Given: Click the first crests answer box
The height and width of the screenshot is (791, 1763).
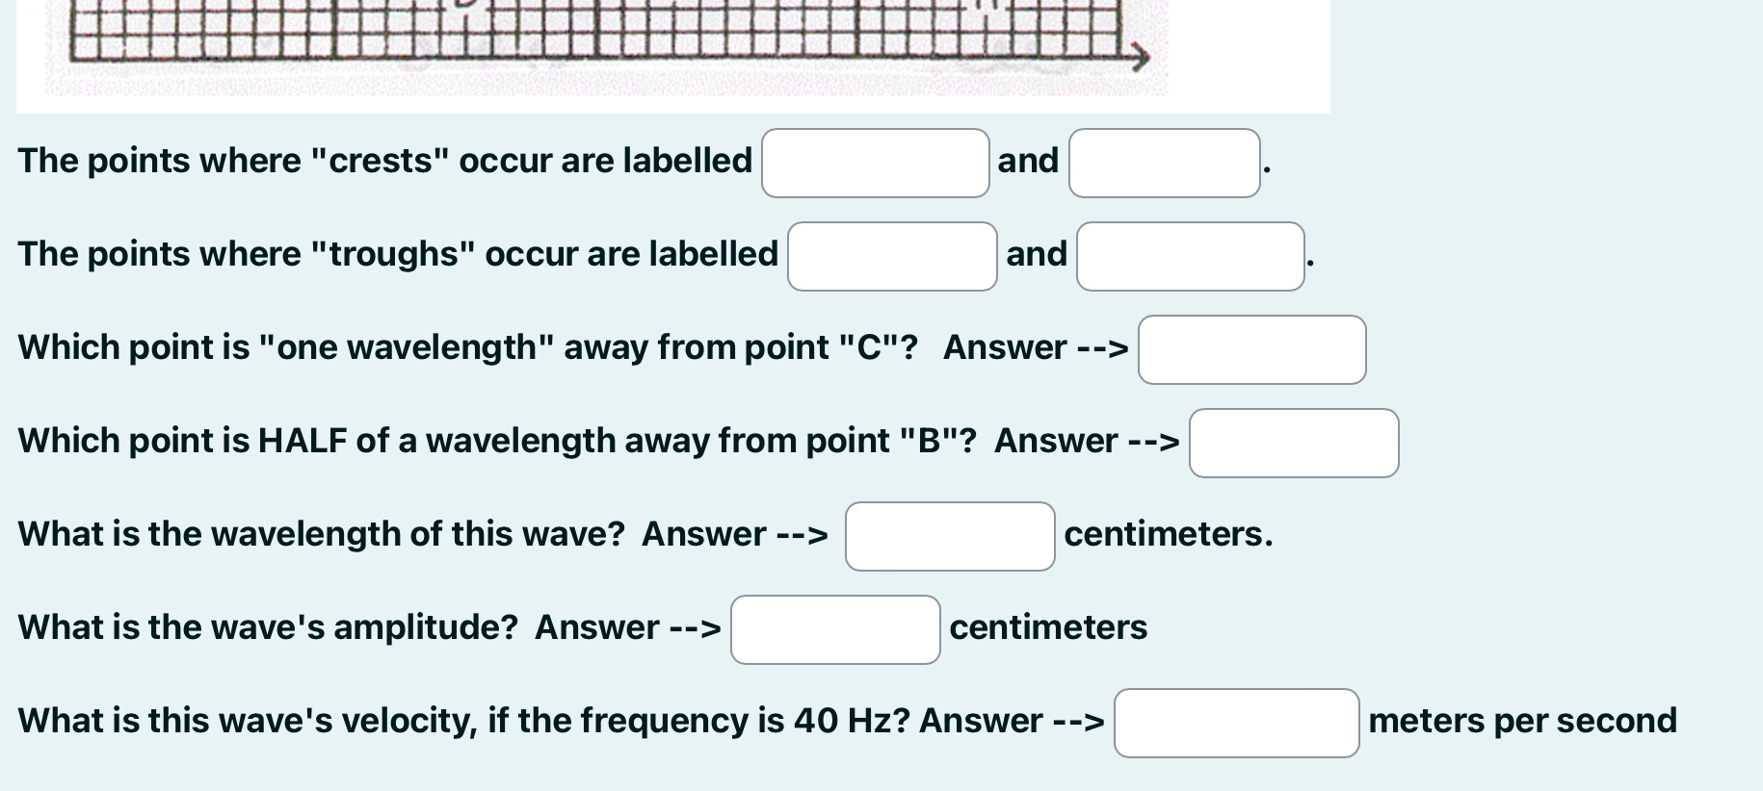Looking at the screenshot, I should pyautogui.click(x=875, y=162).
